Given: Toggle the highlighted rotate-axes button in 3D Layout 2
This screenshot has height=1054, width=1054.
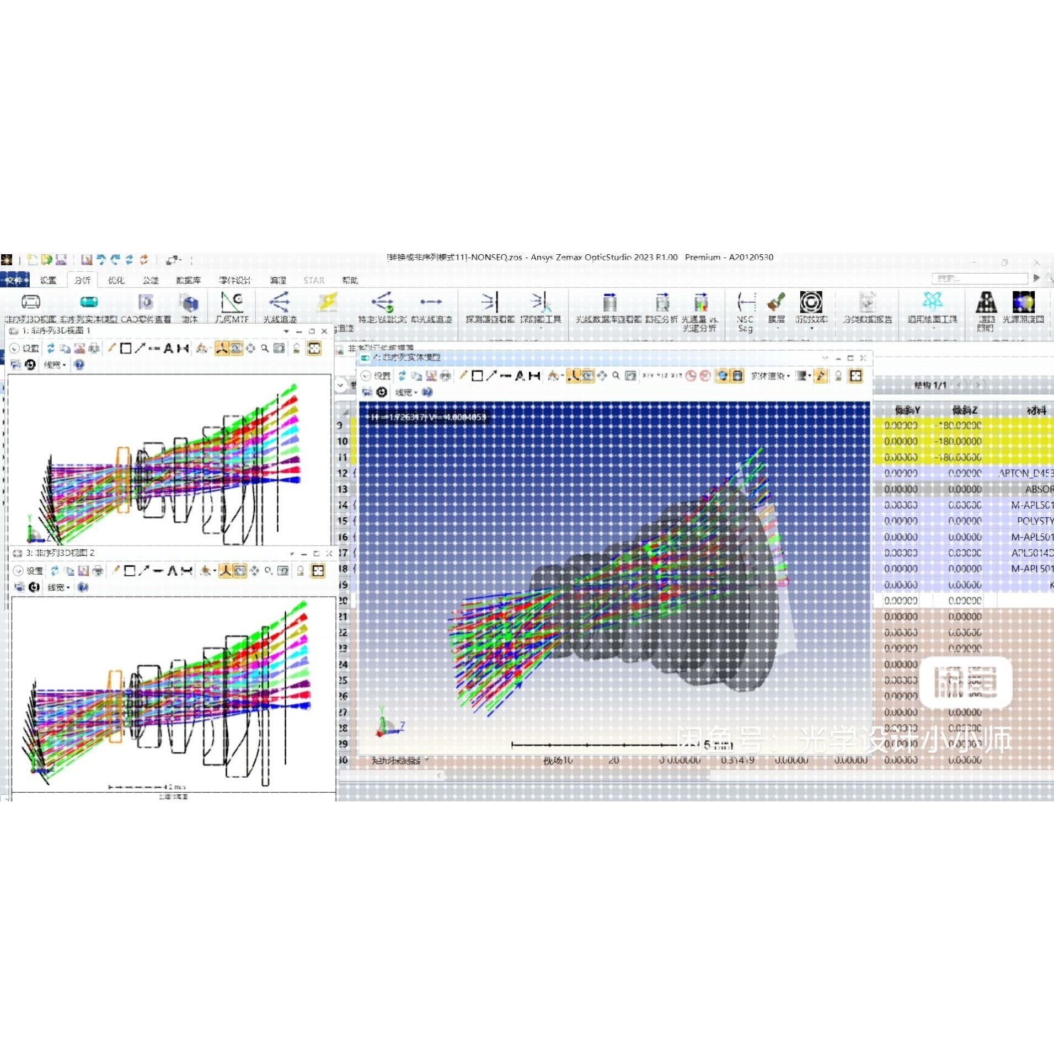Looking at the screenshot, I should (x=225, y=571).
